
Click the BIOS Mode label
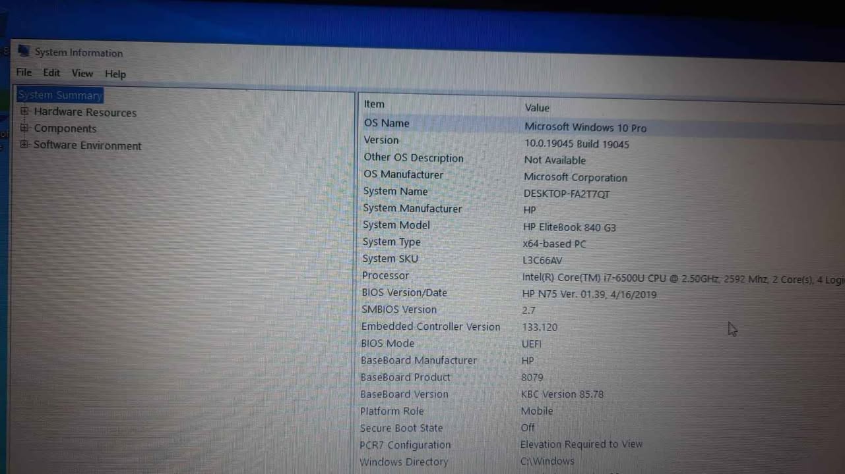click(x=388, y=344)
